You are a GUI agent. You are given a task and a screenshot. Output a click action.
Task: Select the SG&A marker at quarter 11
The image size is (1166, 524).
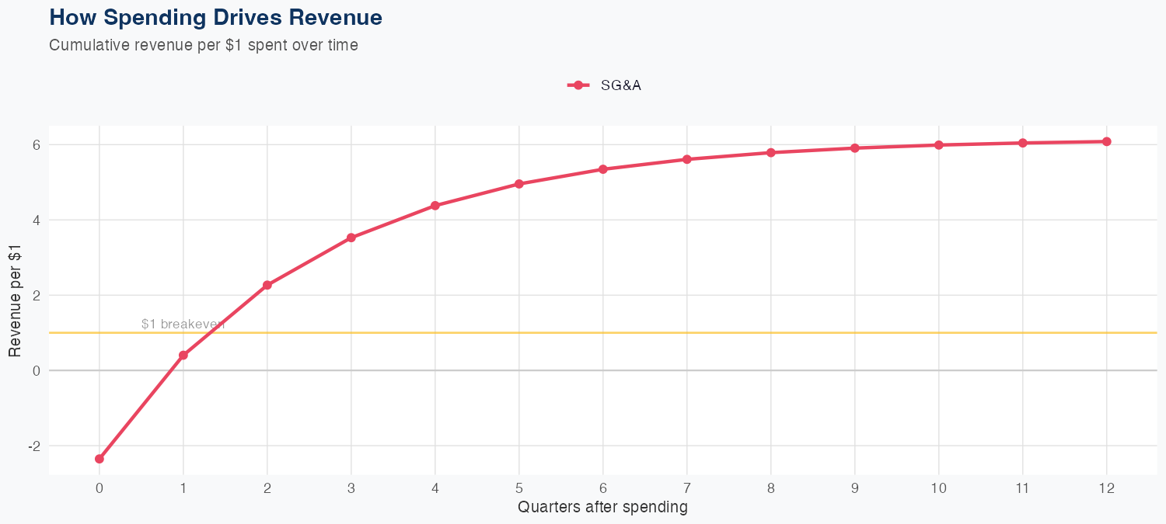[1023, 143]
